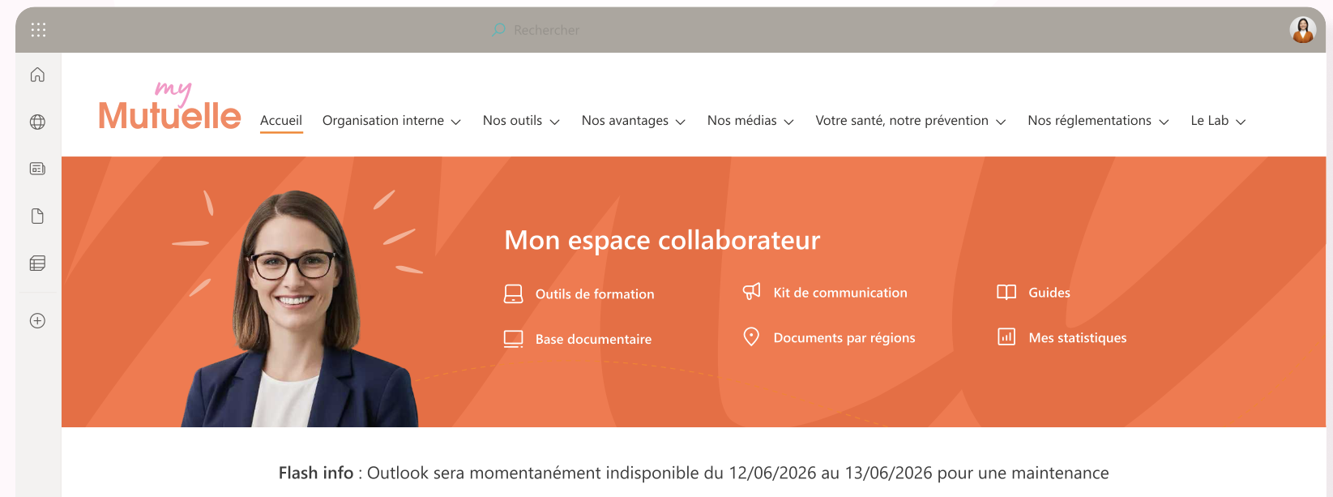The width and height of the screenshot is (1333, 497).
Task: Open the Le Lab menu
Action: pyautogui.click(x=1217, y=121)
